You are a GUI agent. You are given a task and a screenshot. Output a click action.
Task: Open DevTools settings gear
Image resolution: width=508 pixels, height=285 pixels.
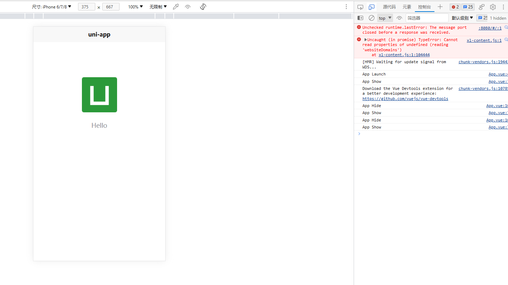[x=493, y=7]
